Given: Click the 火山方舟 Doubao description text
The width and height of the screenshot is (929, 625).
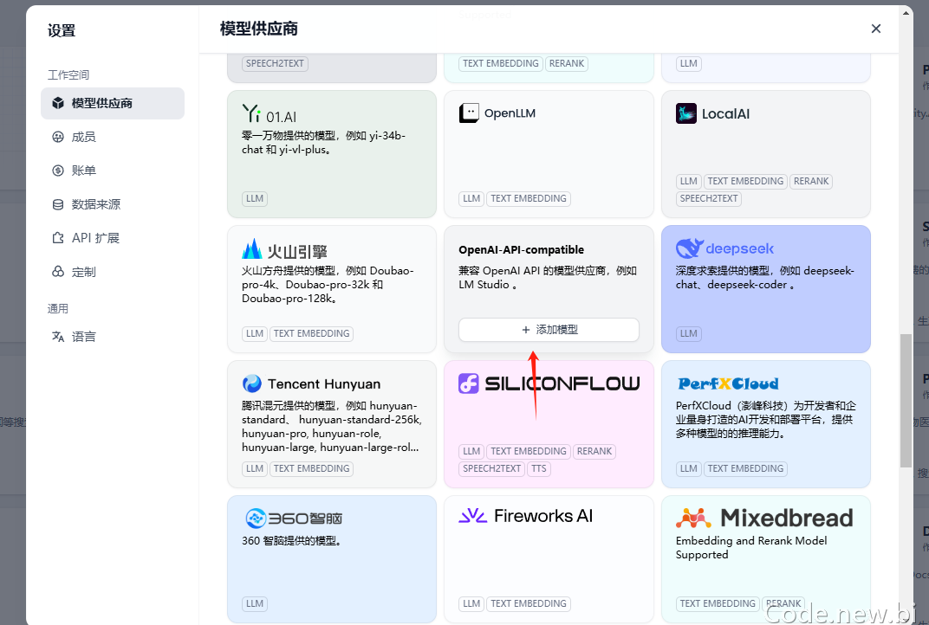Looking at the screenshot, I should click(328, 285).
